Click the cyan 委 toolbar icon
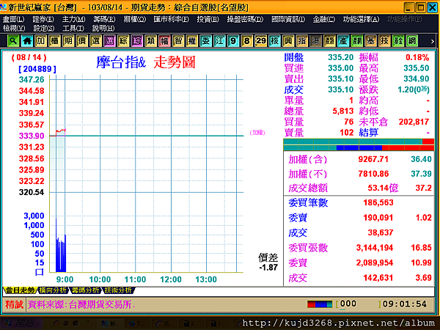This screenshot has width=440, height=330. click(x=205, y=41)
